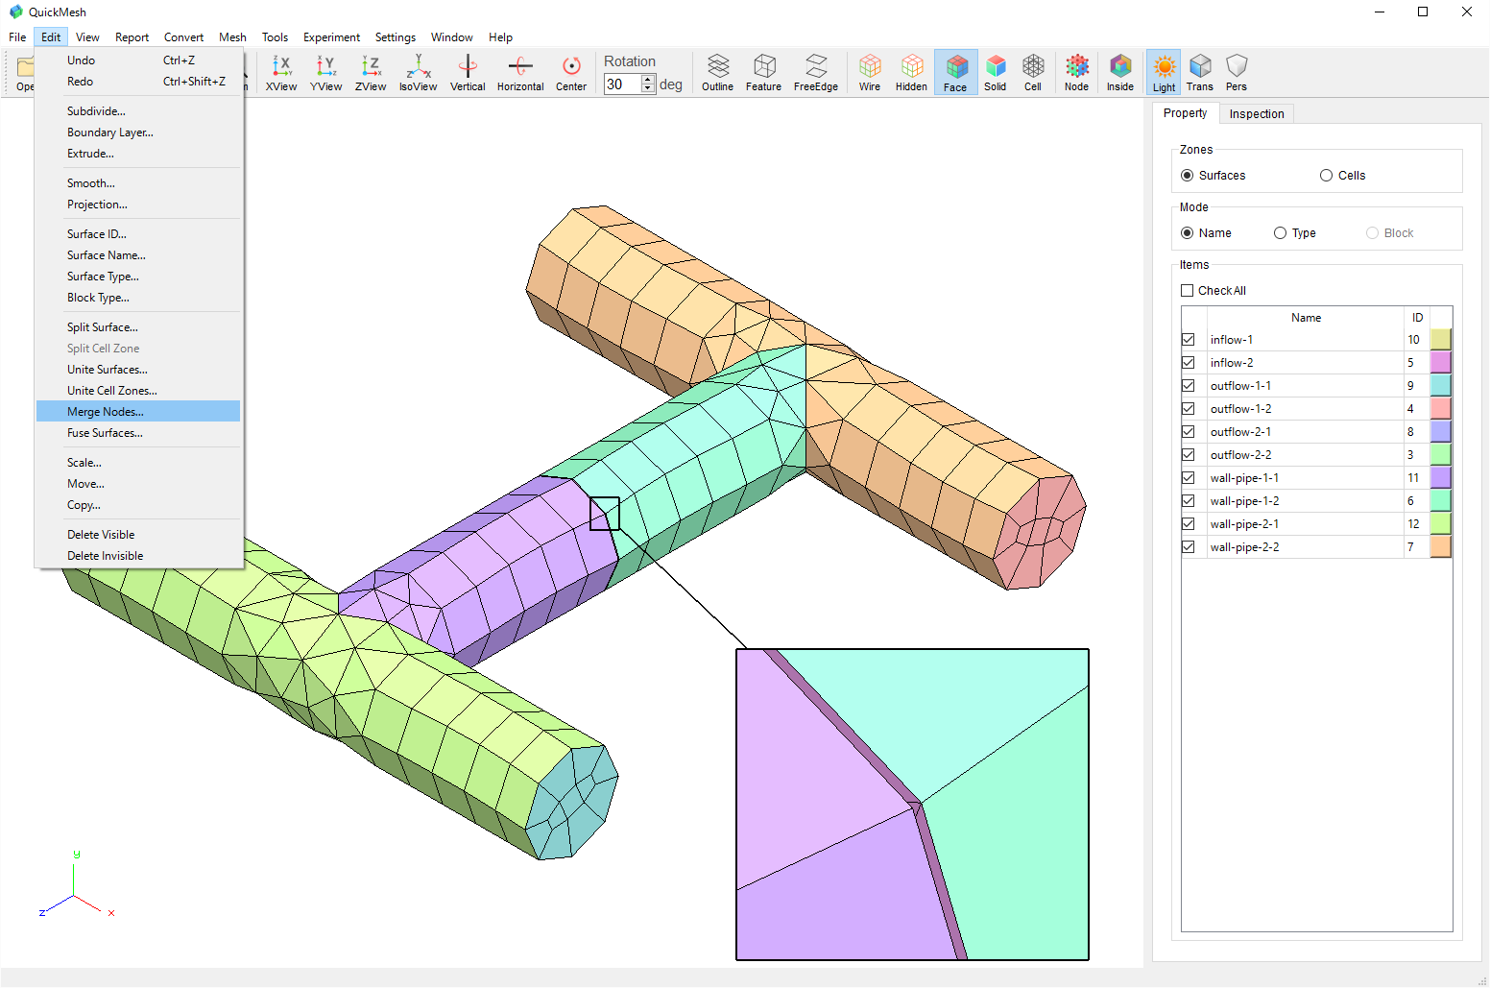The image size is (1490, 988).
Task: Switch to ZView orientation
Action: [x=371, y=73]
